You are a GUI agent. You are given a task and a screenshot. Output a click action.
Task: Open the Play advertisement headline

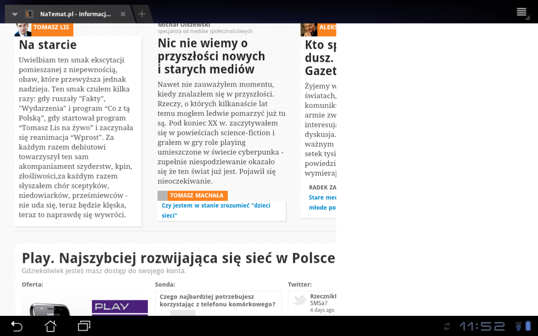click(x=179, y=257)
